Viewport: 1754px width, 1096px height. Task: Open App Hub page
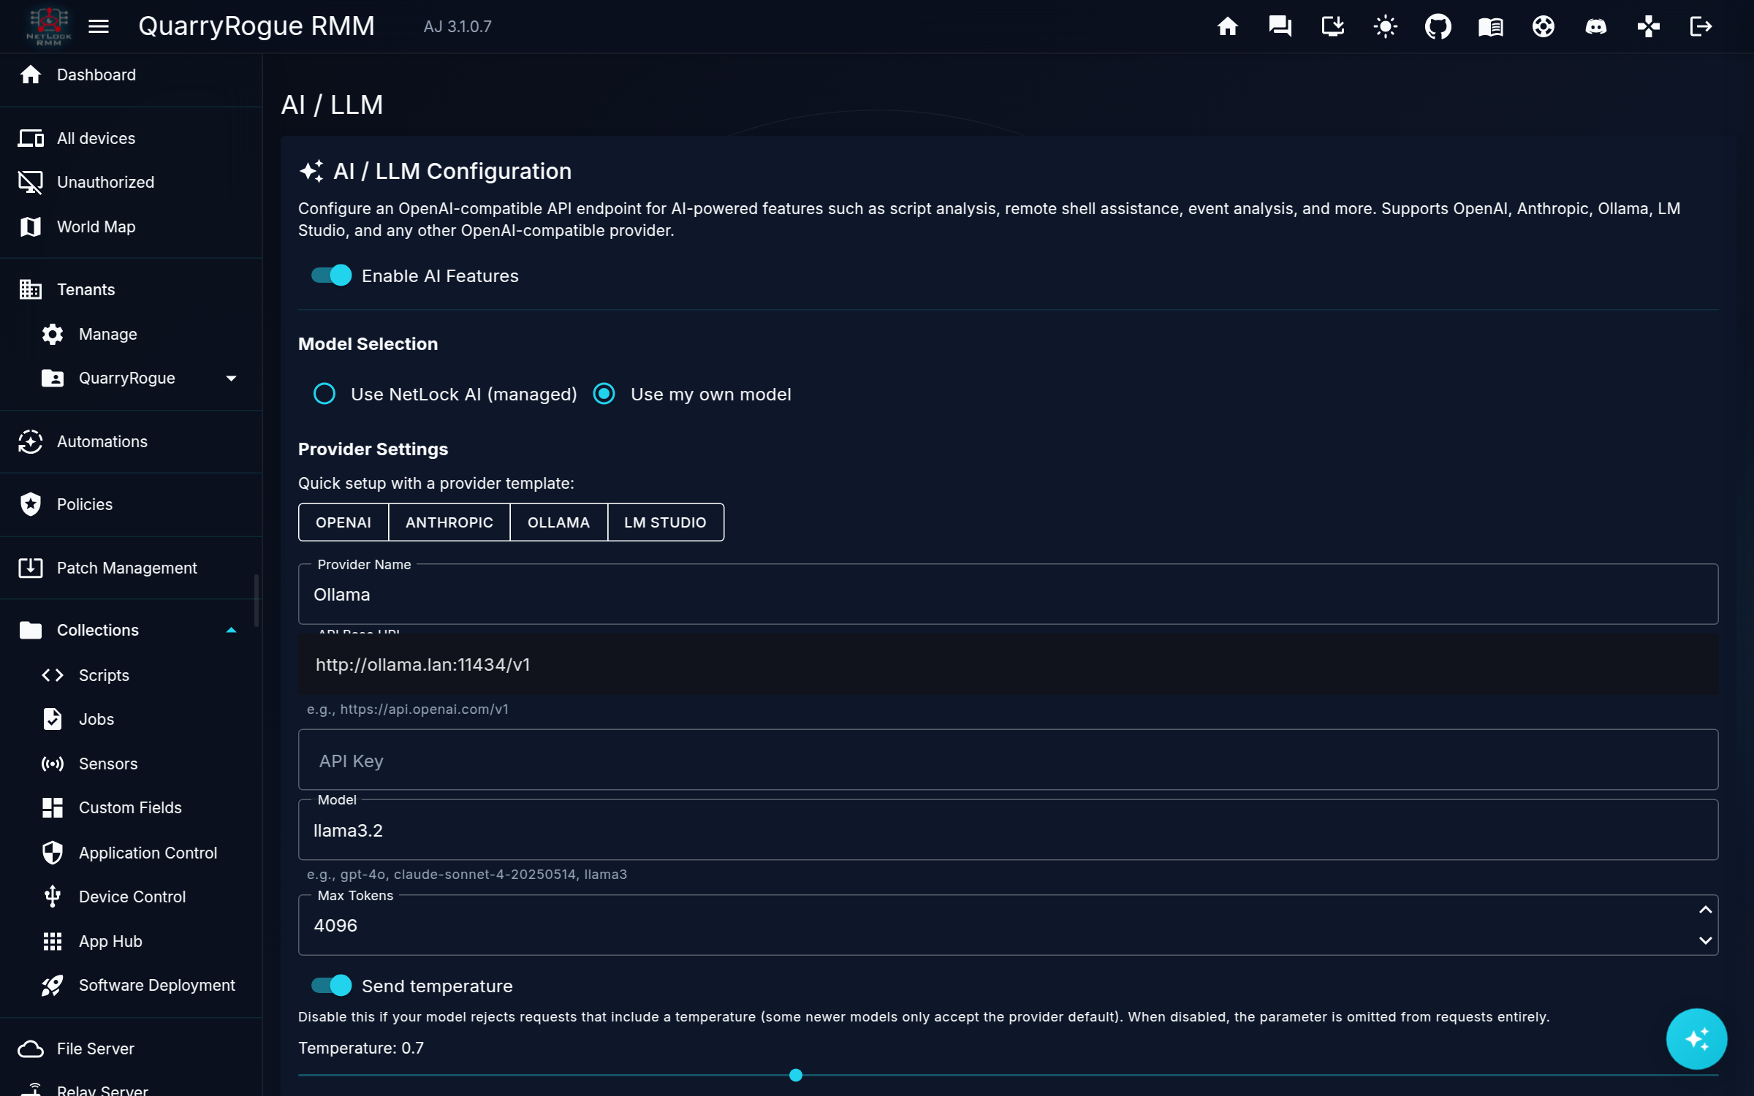pyautogui.click(x=131, y=941)
